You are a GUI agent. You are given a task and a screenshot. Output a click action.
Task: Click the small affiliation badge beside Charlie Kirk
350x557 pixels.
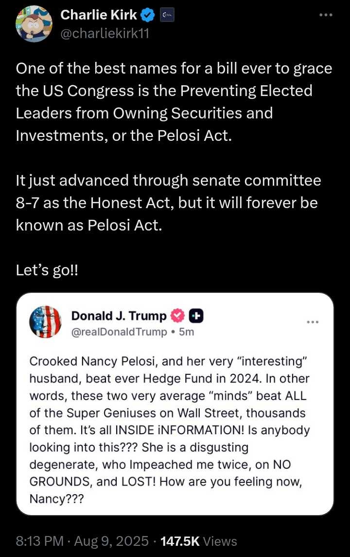(x=167, y=15)
